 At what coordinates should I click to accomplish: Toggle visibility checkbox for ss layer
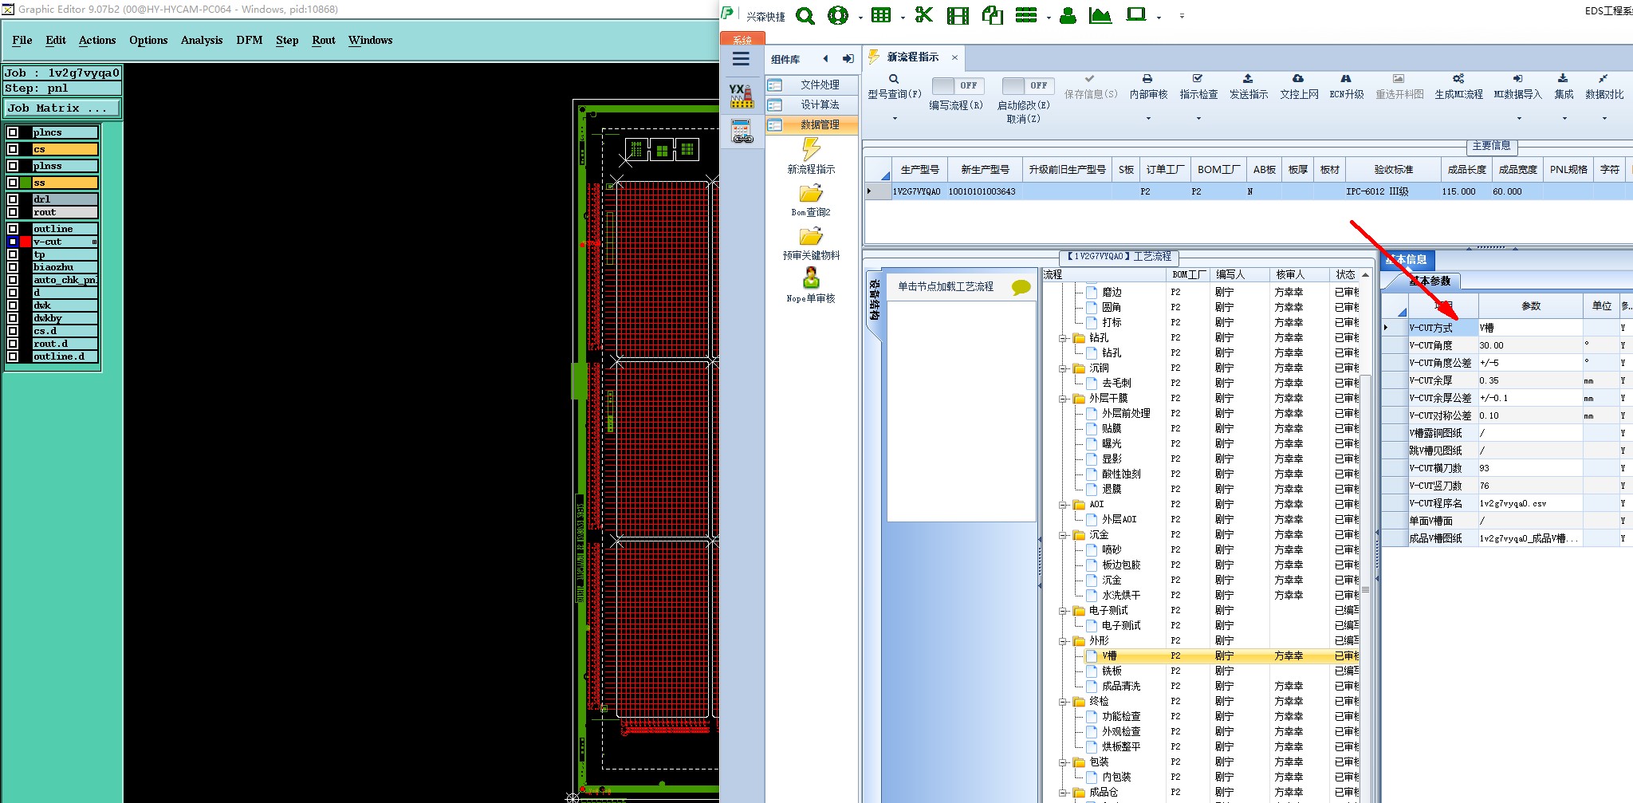13,183
